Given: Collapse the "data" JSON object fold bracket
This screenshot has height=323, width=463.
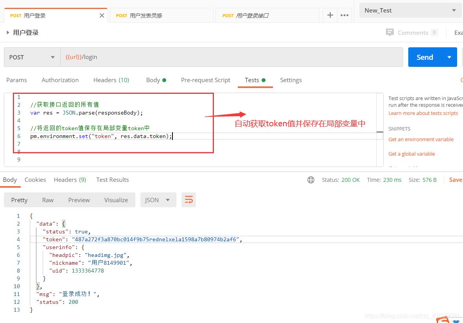Looking at the screenshot, I should pos(63,224).
